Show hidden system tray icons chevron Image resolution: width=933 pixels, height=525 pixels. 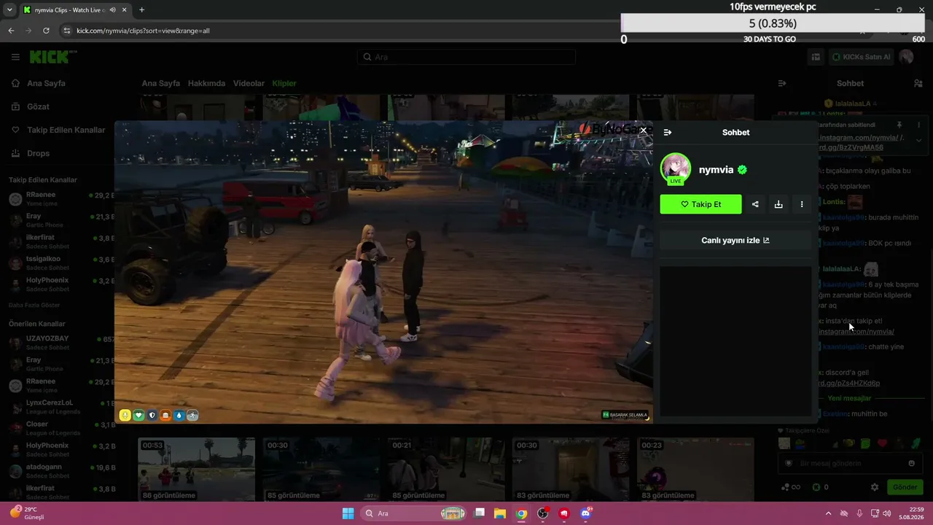pos(828,513)
